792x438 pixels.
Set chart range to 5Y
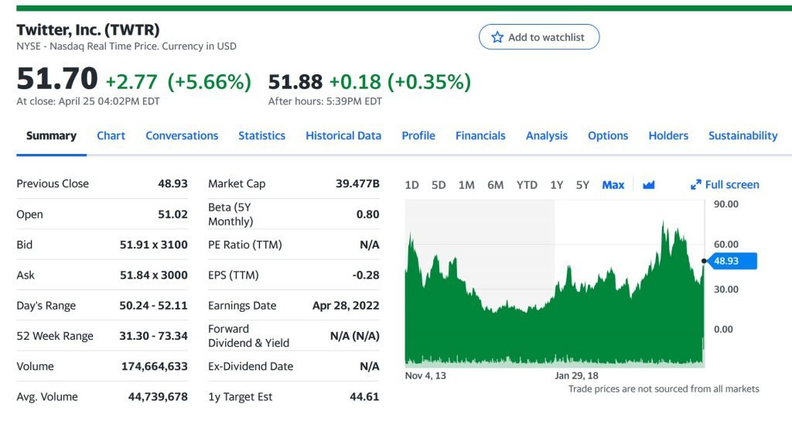pyautogui.click(x=582, y=186)
